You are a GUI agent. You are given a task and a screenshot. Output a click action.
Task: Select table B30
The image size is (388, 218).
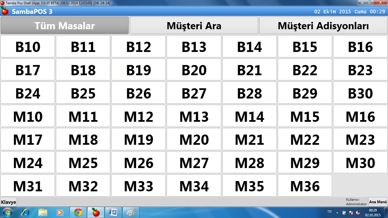[360, 93]
